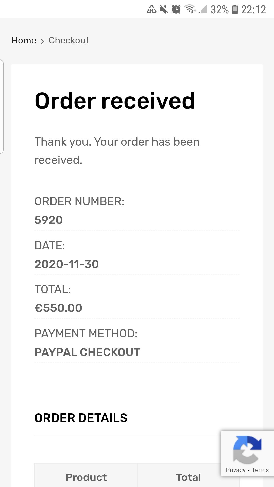
Task: Tap the order number 5920
Action: [48, 220]
